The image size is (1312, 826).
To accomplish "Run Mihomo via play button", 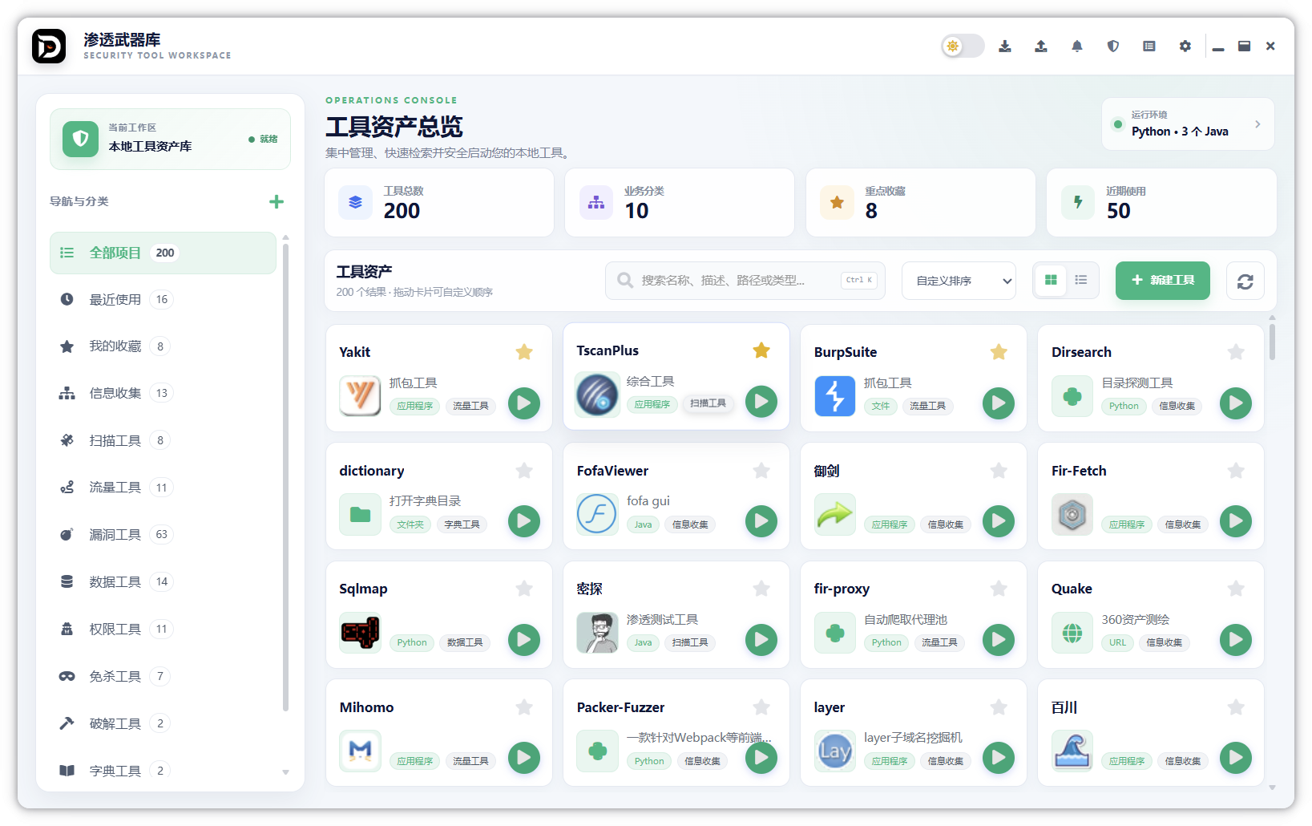I will [524, 757].
